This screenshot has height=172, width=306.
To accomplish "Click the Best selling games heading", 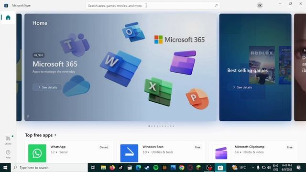I will (248, 70).
